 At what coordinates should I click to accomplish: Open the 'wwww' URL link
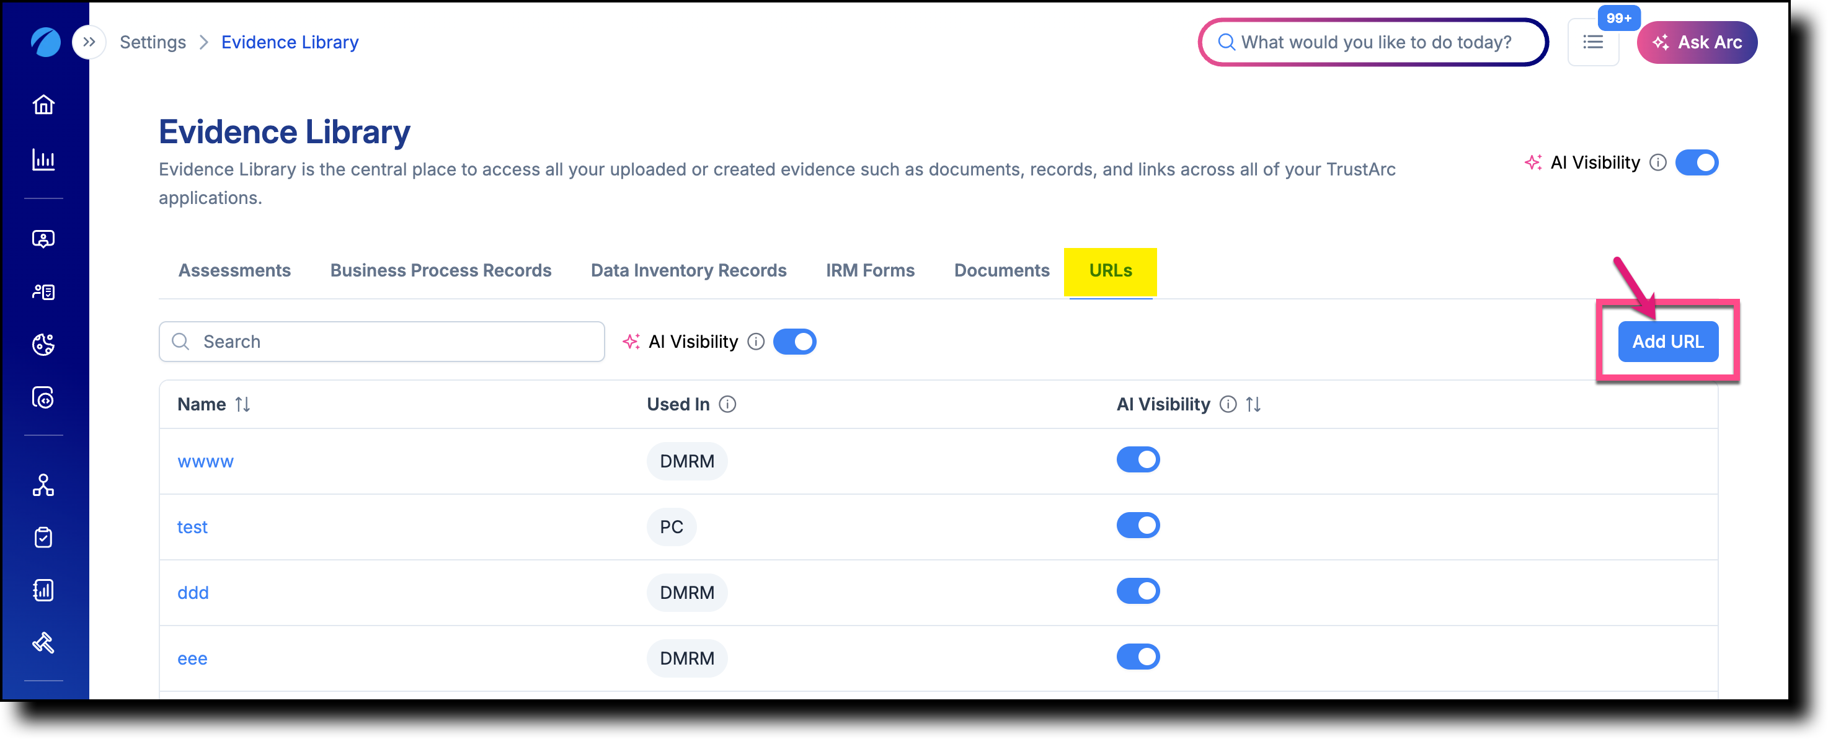tap(205, 462)
